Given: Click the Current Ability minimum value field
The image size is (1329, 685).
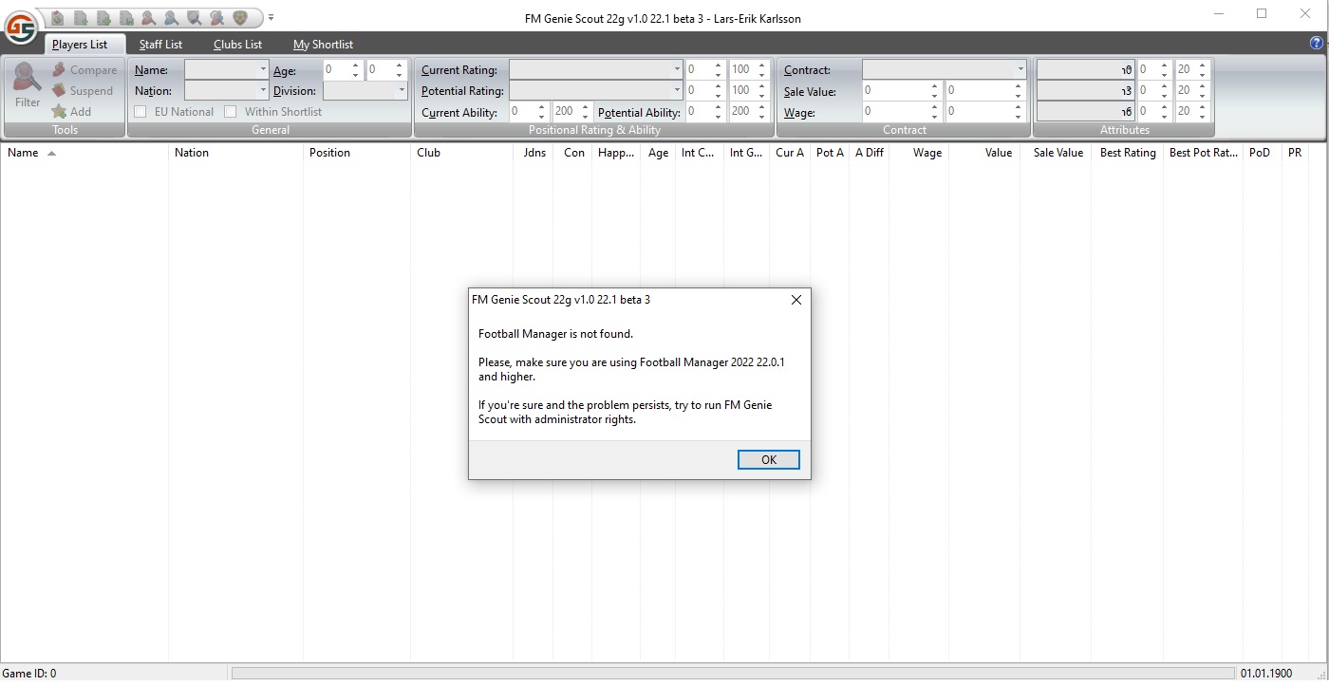Looking at the screenshot, I should coord(522,112).
